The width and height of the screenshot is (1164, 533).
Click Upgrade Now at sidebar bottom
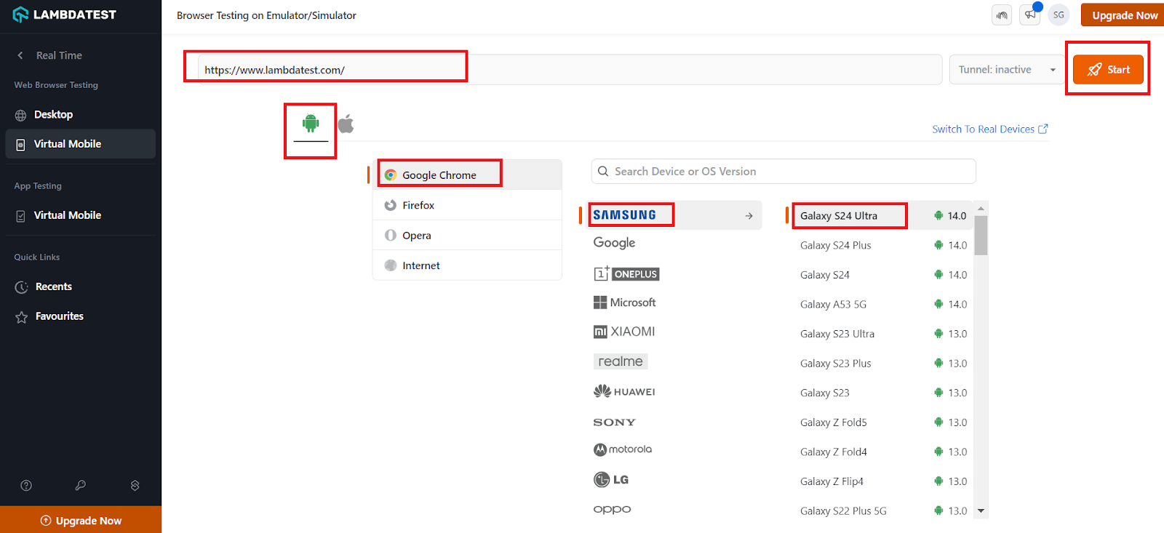pos(81,520)
